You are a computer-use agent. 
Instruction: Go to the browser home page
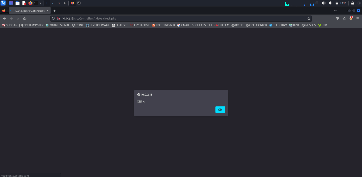point(25,18)
